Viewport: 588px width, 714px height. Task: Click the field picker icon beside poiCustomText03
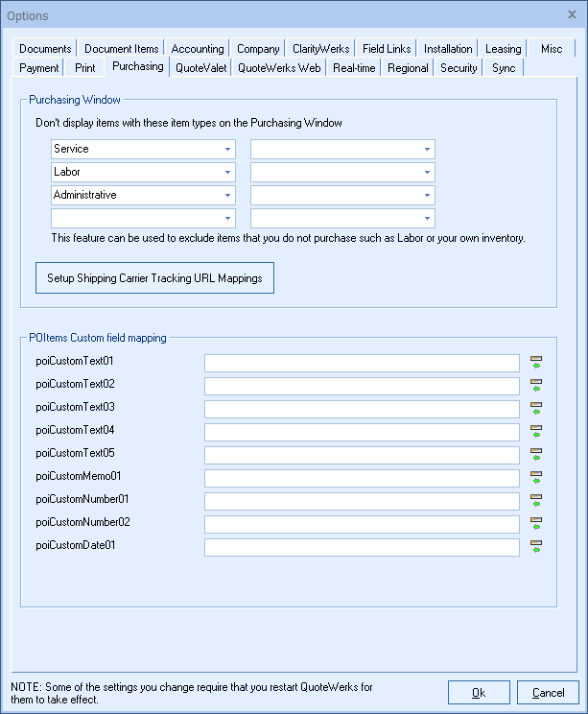coord(536,409)
